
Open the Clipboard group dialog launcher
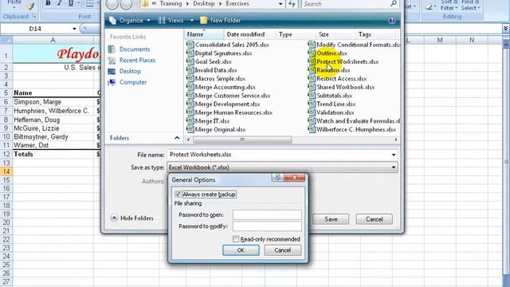pyautogui.click(x=34, y=16)
